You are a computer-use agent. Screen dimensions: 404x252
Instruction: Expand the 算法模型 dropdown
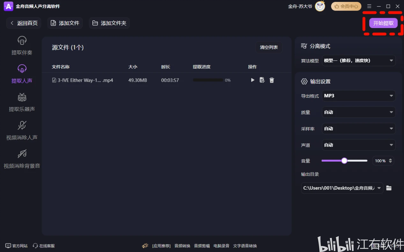tap(359, 61)
